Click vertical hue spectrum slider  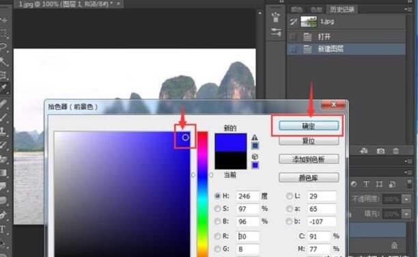click(202, 194)
